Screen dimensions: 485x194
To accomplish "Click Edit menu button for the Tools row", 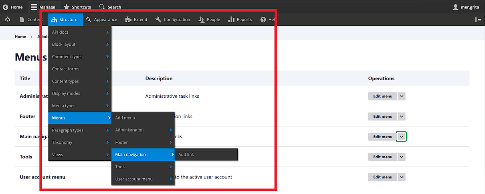I will point(382,157).
